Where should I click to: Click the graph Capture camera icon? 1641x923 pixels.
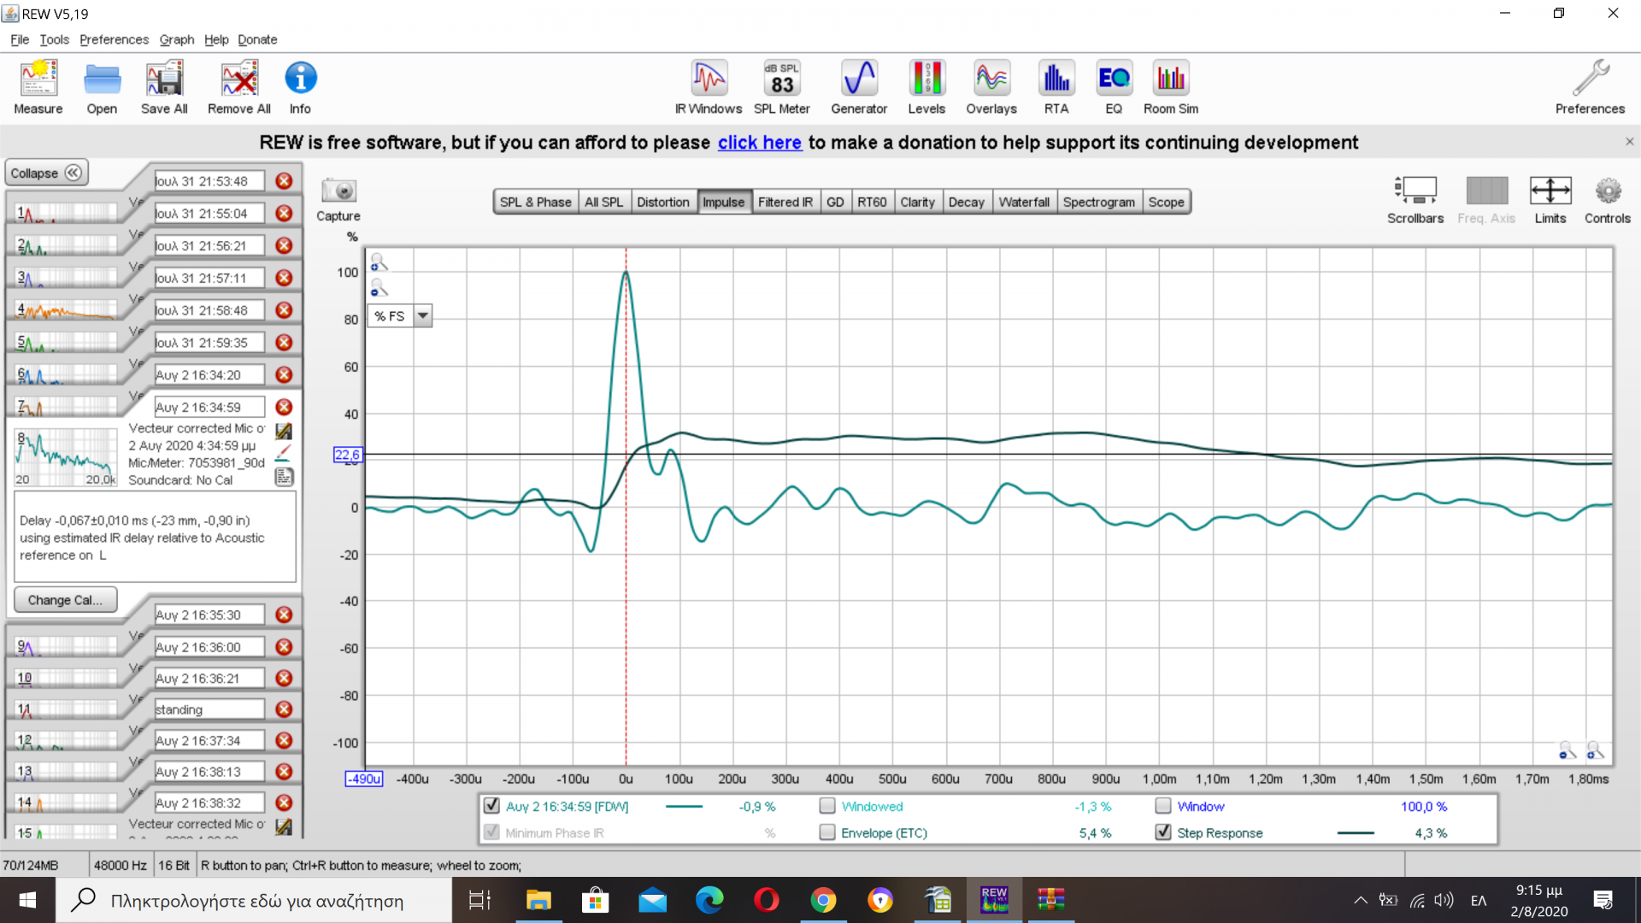[x=338, y=191]
